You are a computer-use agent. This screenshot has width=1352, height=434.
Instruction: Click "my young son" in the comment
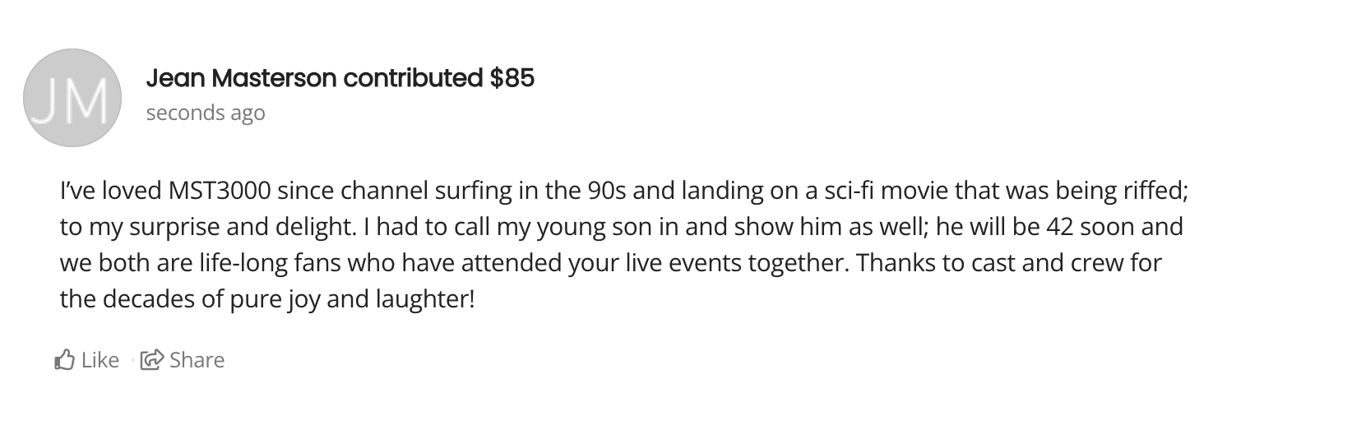(x=563, y=227)
